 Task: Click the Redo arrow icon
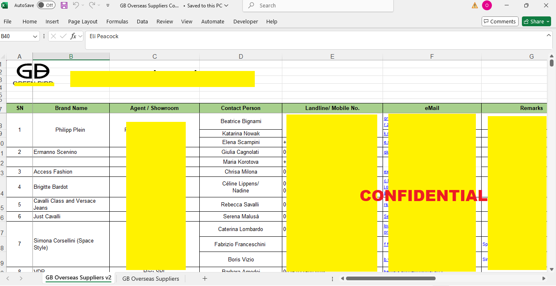[92, 5]
